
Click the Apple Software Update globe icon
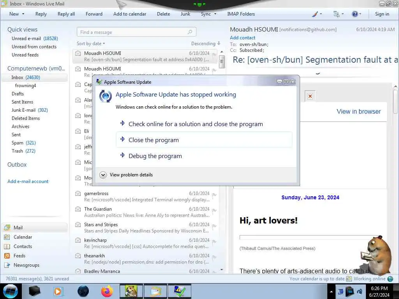point(105,96)
